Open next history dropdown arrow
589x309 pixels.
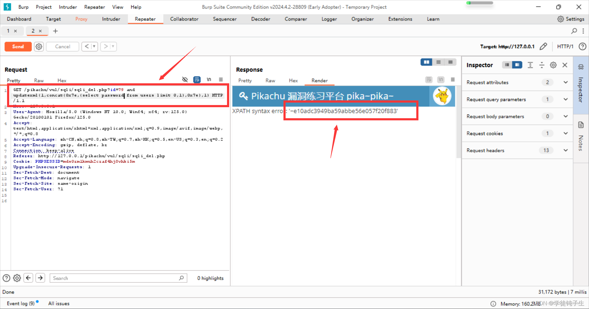[113, 47]
